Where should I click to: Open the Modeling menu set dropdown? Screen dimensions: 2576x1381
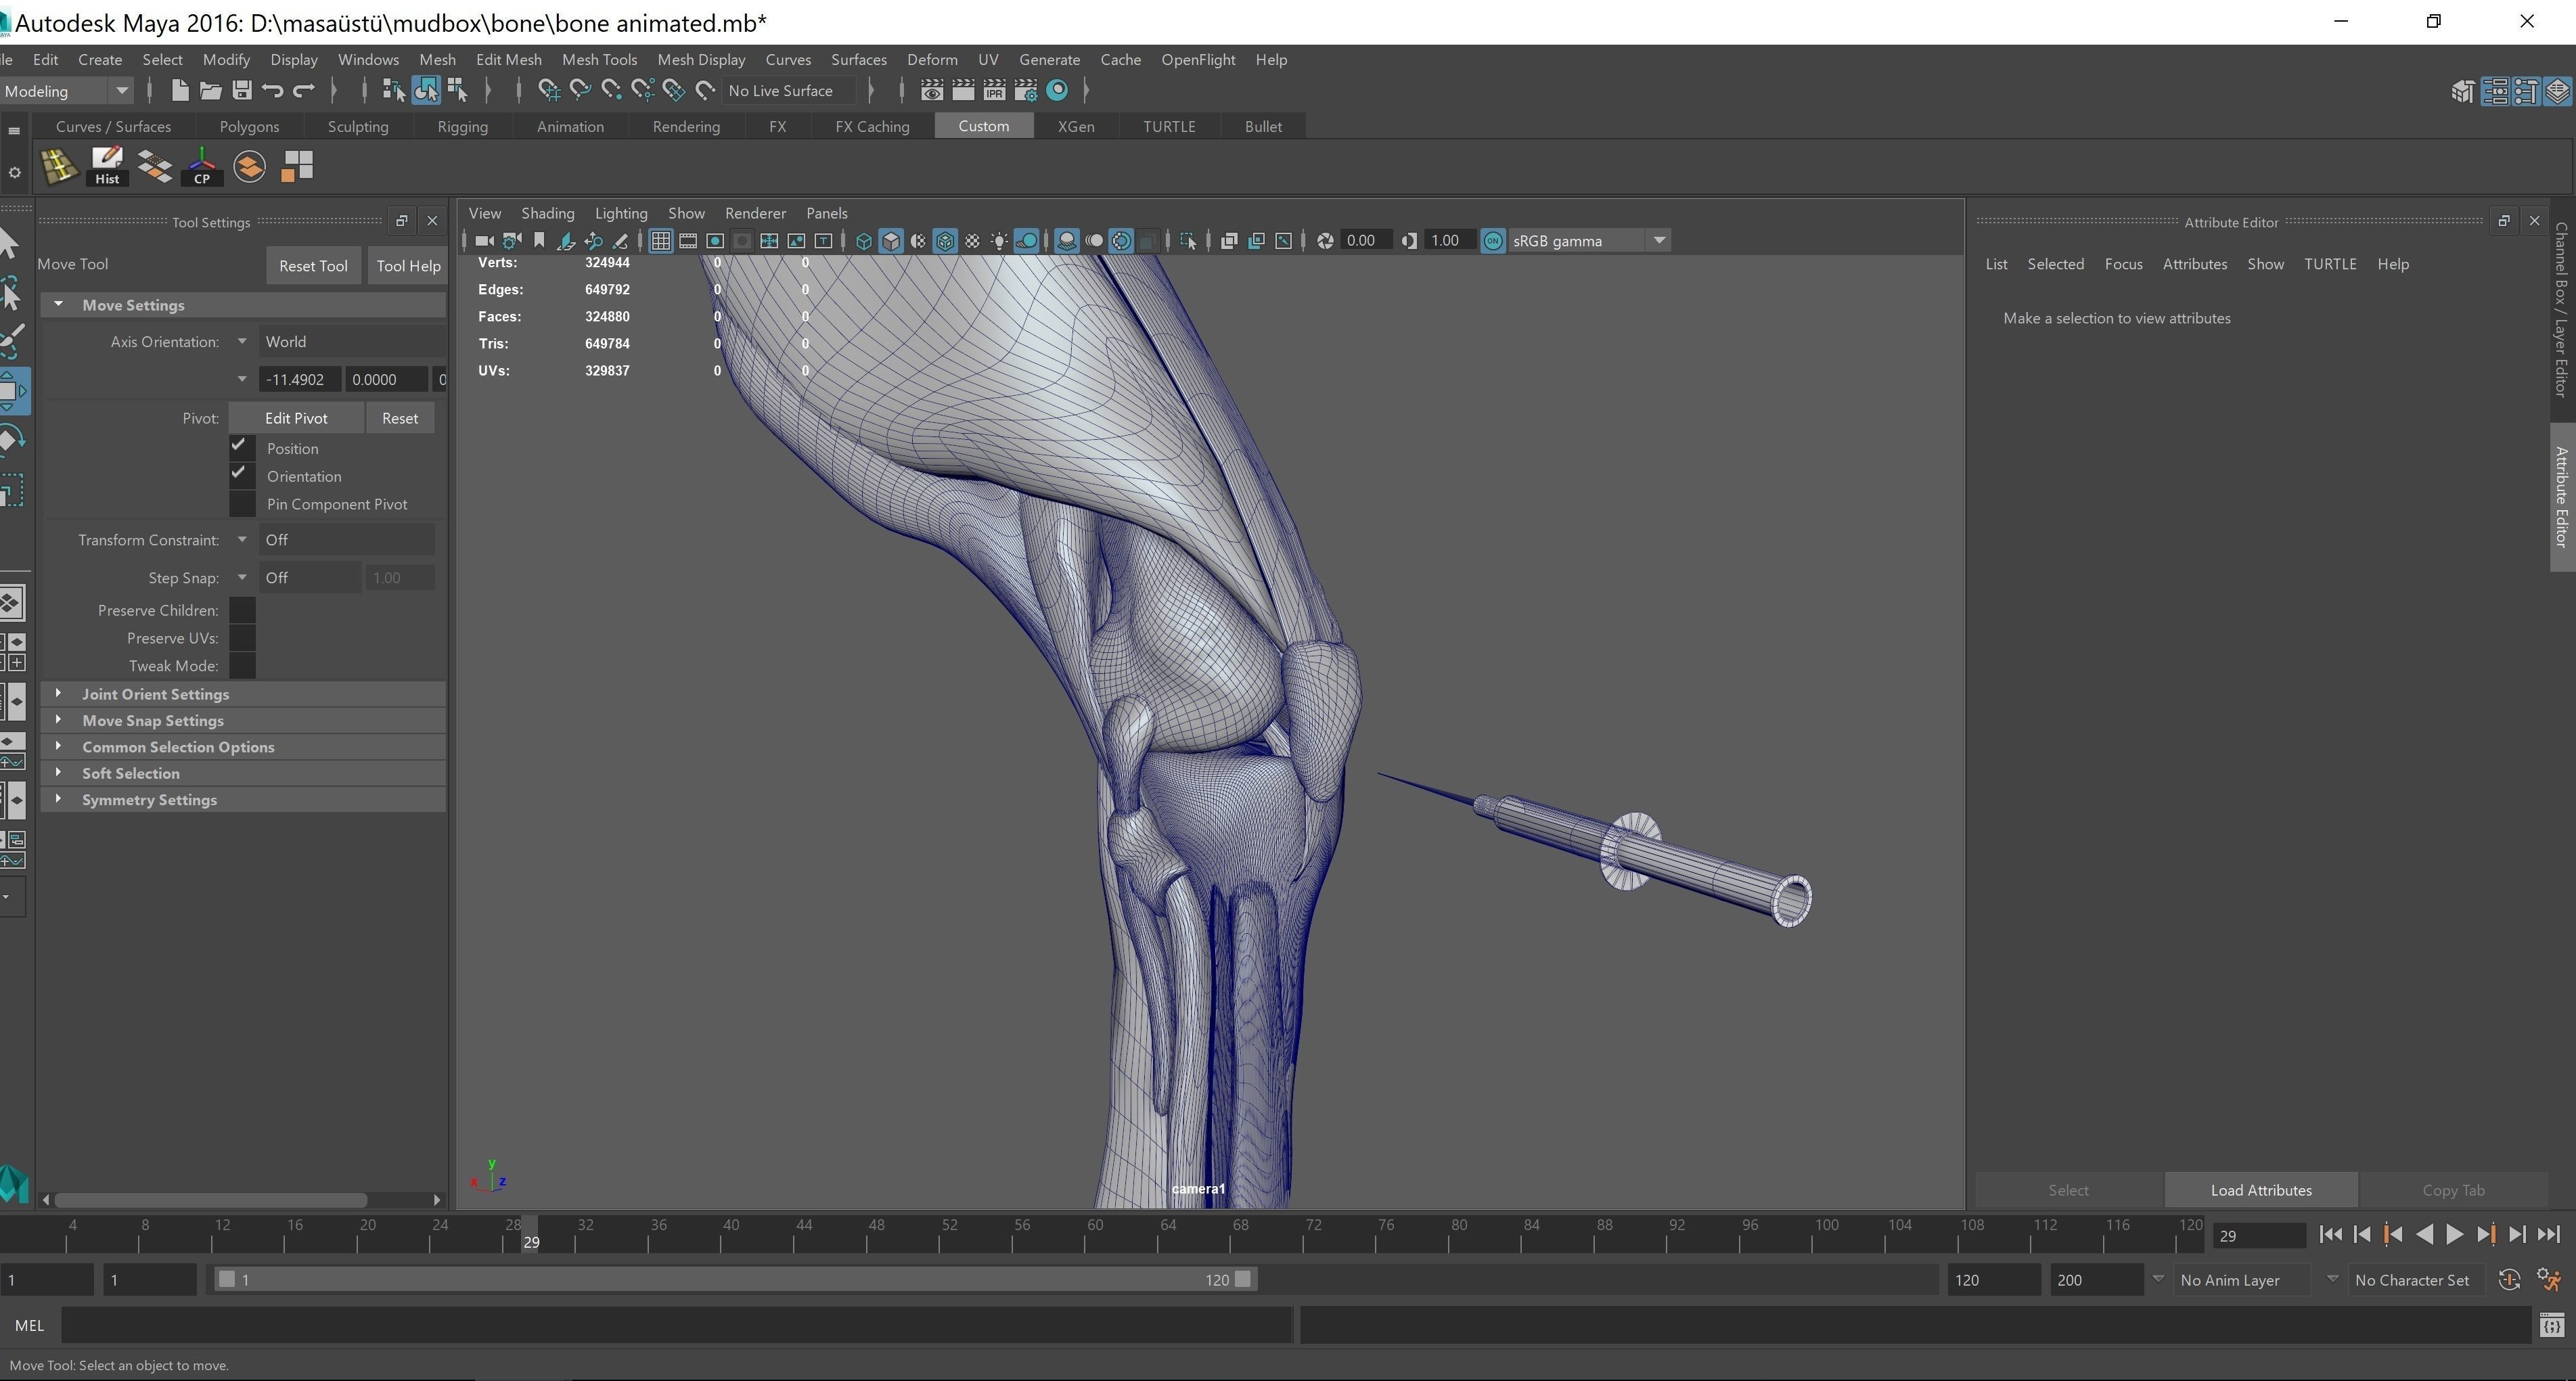pyautogui.click(x=66, y=91)
